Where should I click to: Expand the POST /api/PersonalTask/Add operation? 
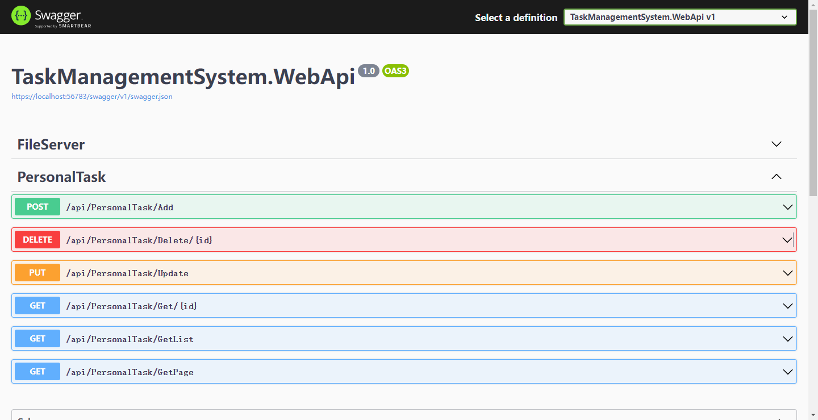click(787, 206)
